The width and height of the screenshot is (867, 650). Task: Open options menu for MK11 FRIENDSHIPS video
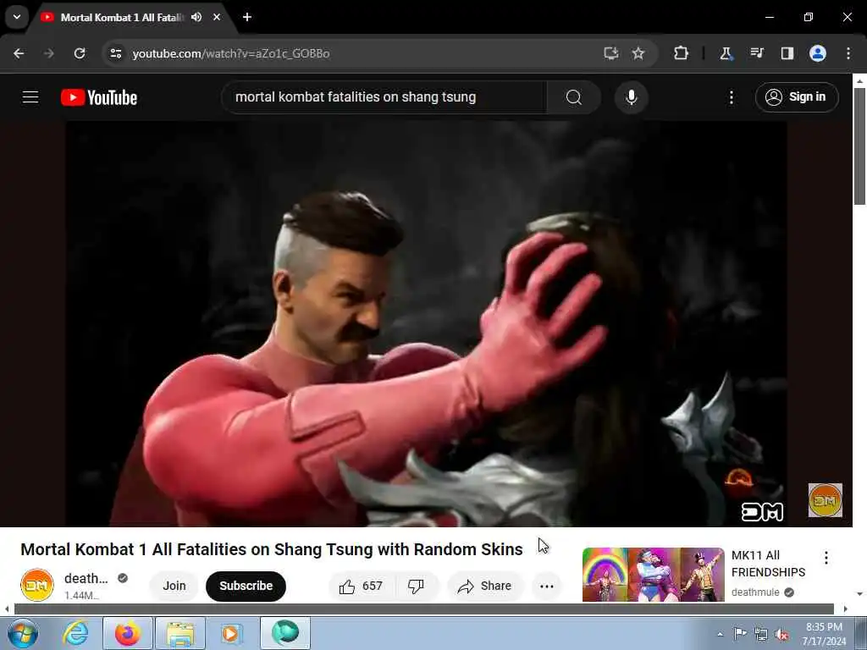click(x=826, y=558)
